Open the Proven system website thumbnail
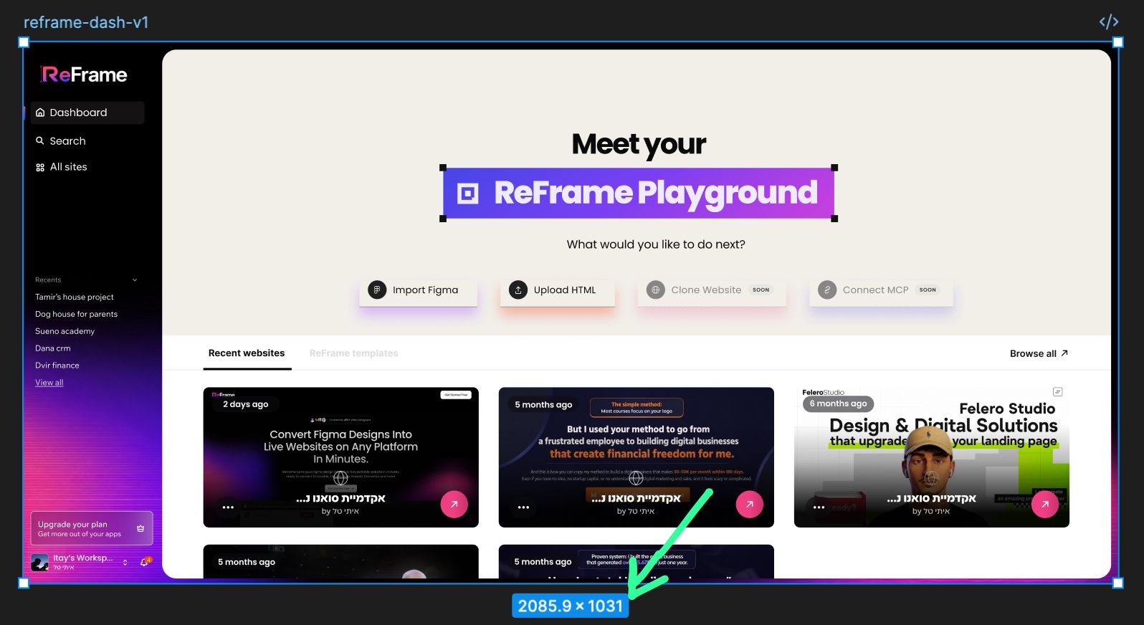 [636, 561]
